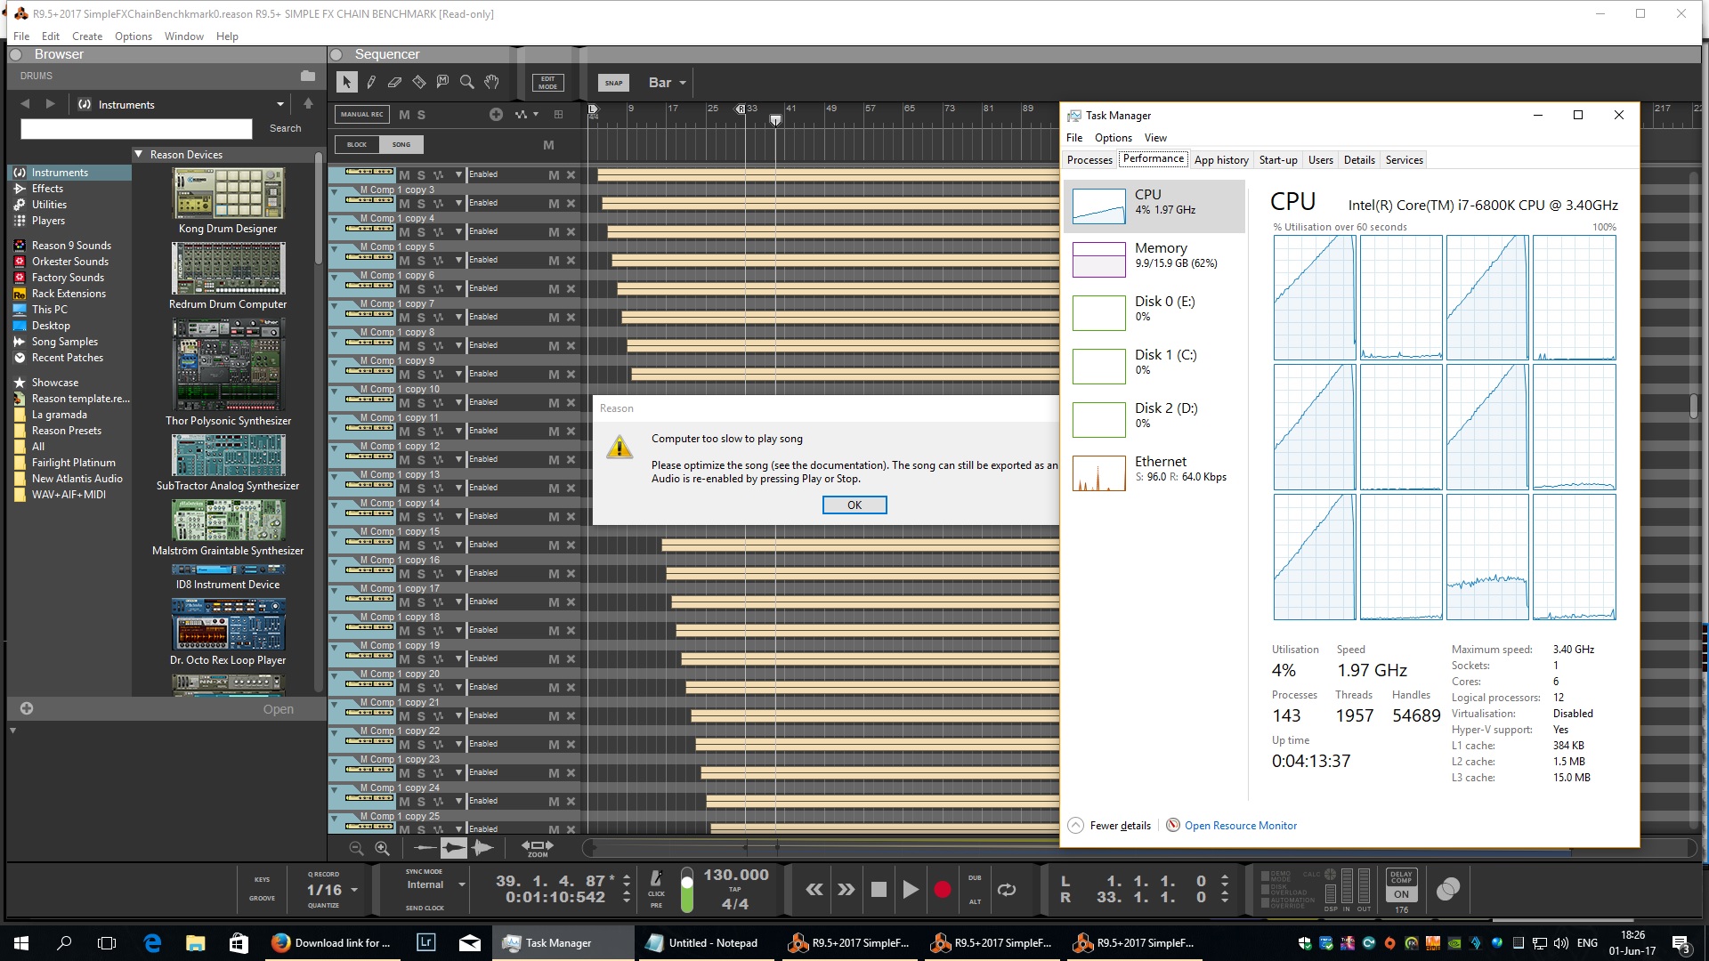Go back in browser history
Viewport: 1709px width, 961px height.
tap(25, 104)
